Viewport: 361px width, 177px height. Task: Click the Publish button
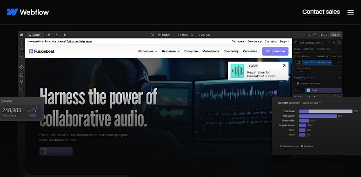pos(336,35)
